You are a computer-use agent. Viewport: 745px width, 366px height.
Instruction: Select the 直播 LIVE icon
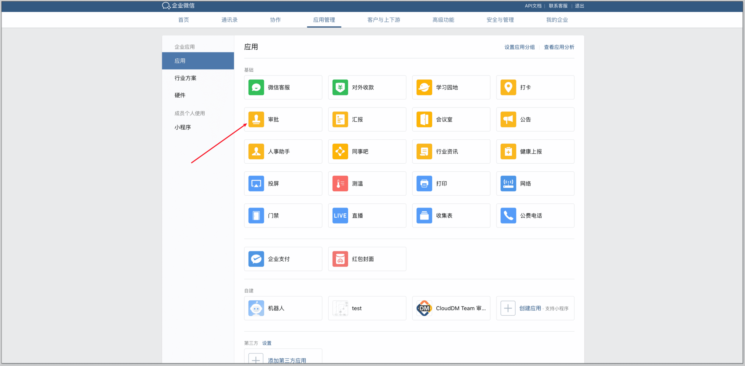pos(340,216)
